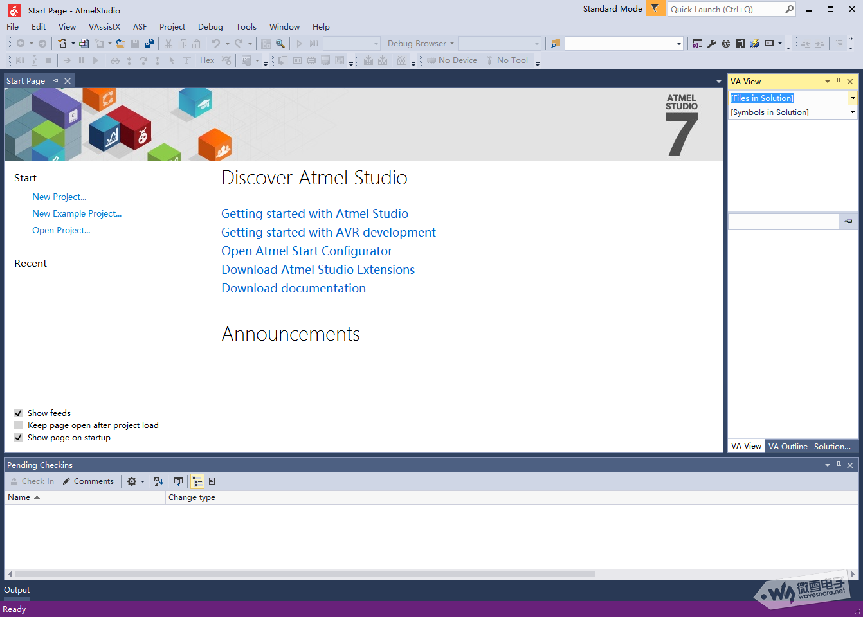Click the magnifier search icon in toolbar
The image size is (863, 617).
pos(280,44)
